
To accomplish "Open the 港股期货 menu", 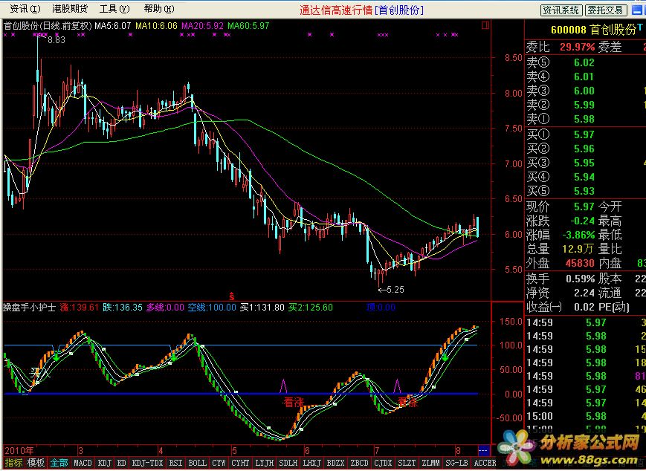I will (70, 9).
